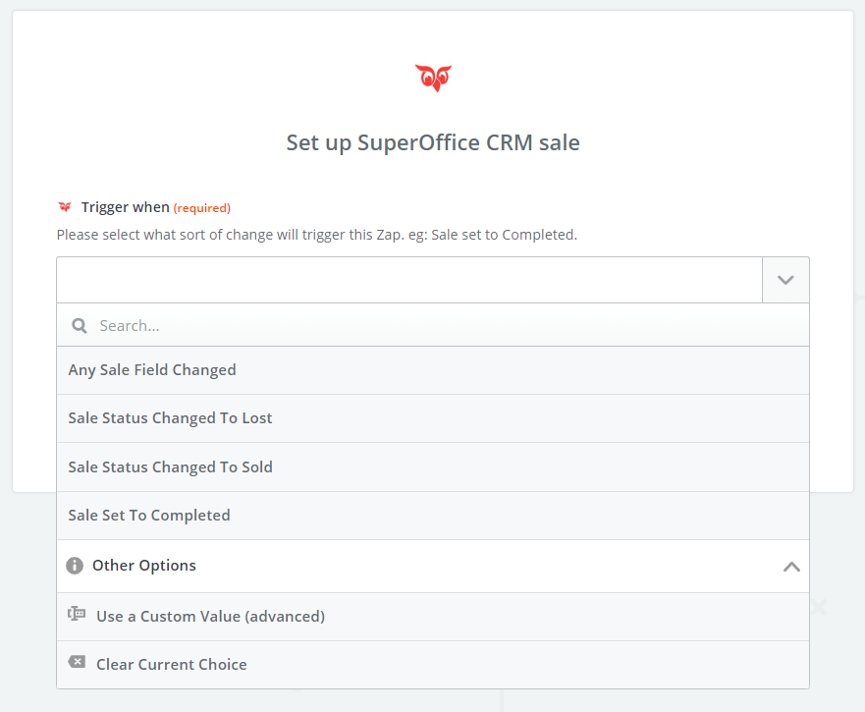Select Sale Set To Completed option

click(149, 516)
